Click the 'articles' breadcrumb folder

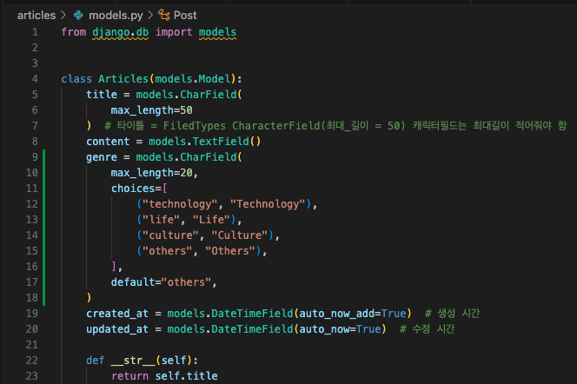click(x=36, y=15)
